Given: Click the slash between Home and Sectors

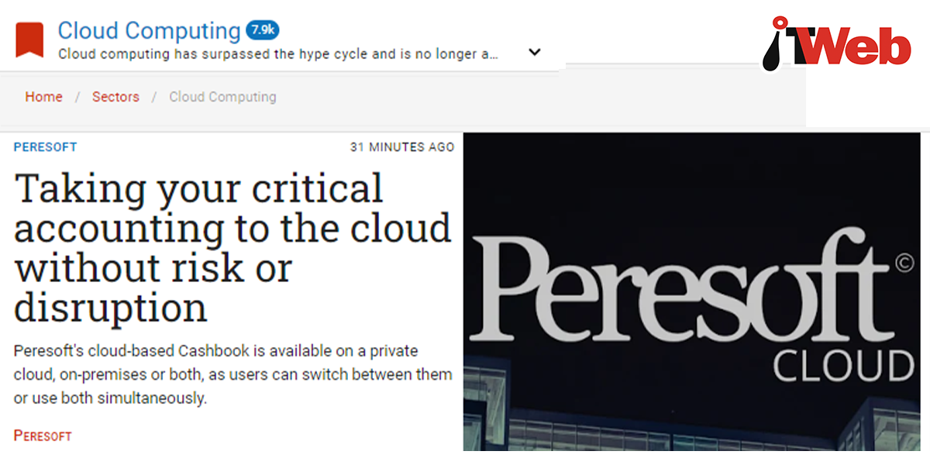Looking at the screenshot, I should coord(77,97).
